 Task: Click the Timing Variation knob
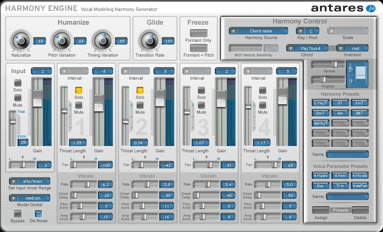click(x=103, y=41)
